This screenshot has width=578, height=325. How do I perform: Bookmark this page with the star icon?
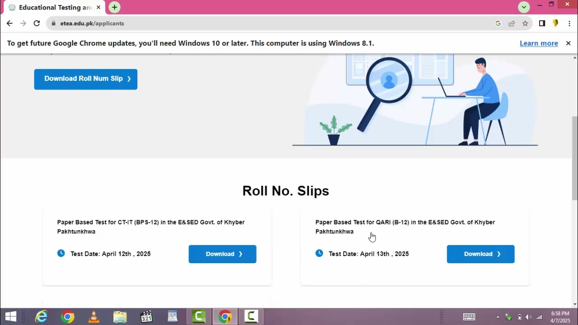point(525,23)
